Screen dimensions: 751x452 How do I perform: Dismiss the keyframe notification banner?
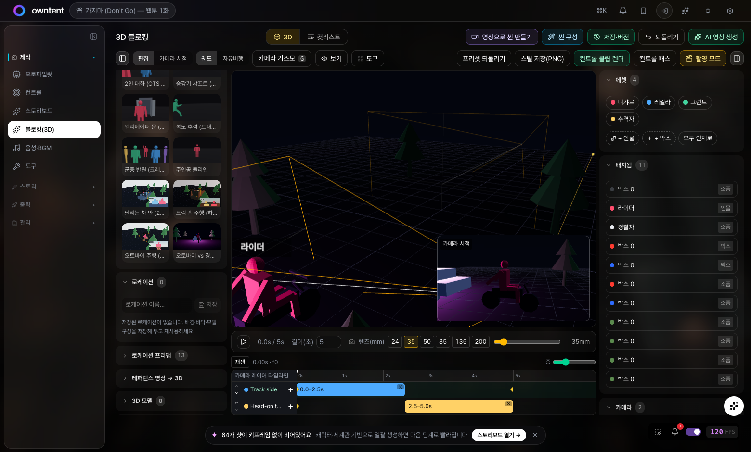535,435
